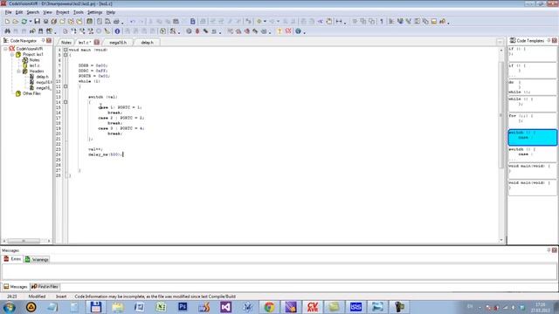Select les1.c in Code Navigator tree
The image size is (559, 314).
click(35, 65)
